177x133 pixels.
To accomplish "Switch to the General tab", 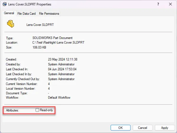I will (x=9, y=13).
